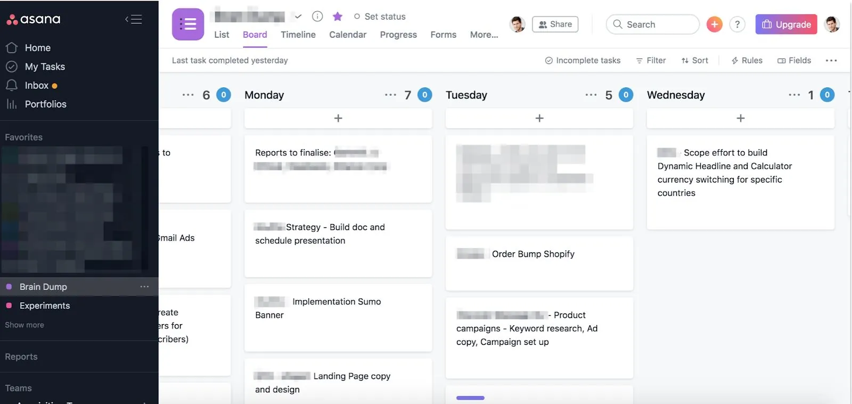Open Rules with lightning icon
The height and width of the screenshot is (404, 852).
[x=747, y=61]
